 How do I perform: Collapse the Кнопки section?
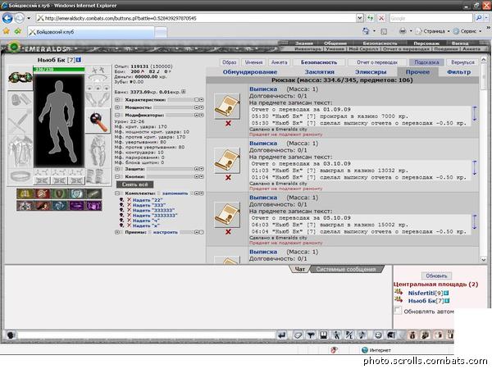(x=117, y=176)
